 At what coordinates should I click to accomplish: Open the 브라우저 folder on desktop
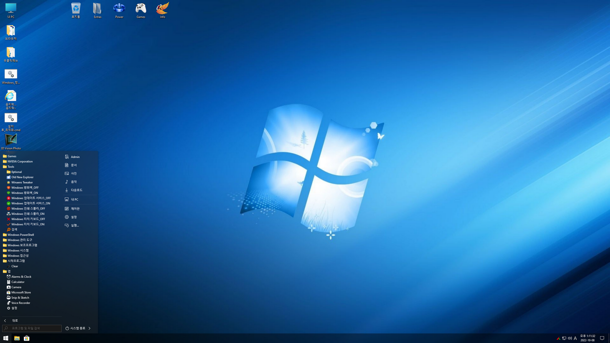click(11, 33)
